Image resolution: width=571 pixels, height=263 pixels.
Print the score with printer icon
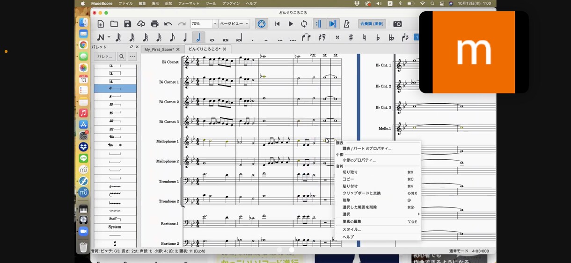tap(154, 24)
